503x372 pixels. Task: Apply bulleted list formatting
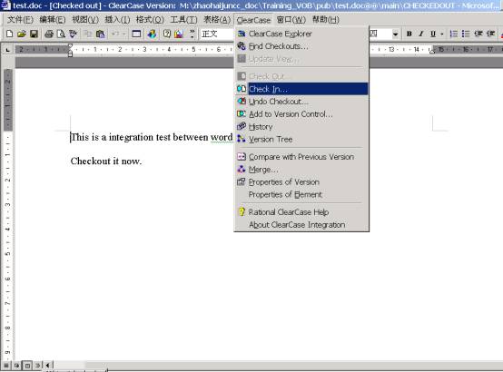coord(466,34)
